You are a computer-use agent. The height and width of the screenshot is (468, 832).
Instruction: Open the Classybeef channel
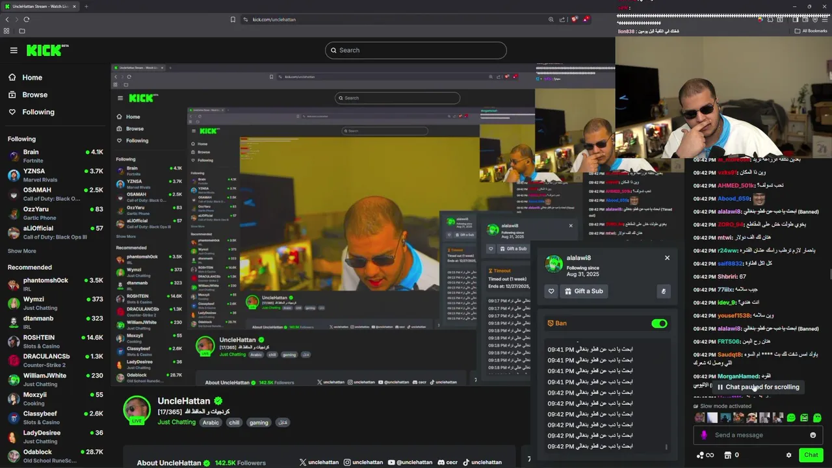coord(55,417)
